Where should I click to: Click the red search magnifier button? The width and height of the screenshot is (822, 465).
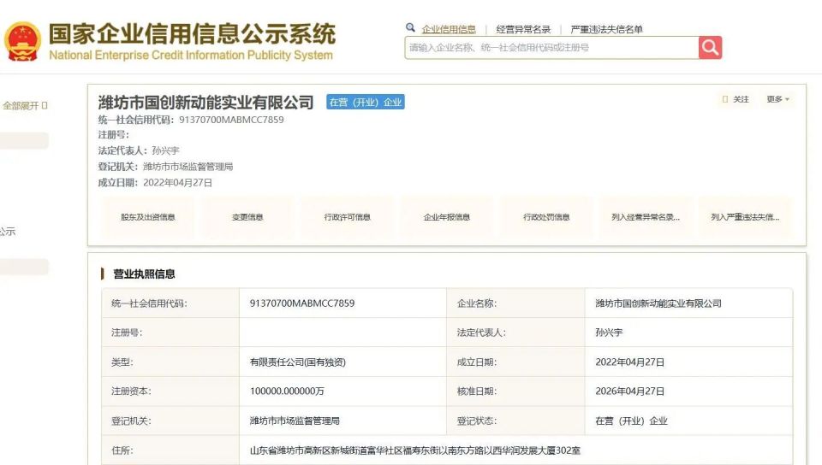coord(710,48)
